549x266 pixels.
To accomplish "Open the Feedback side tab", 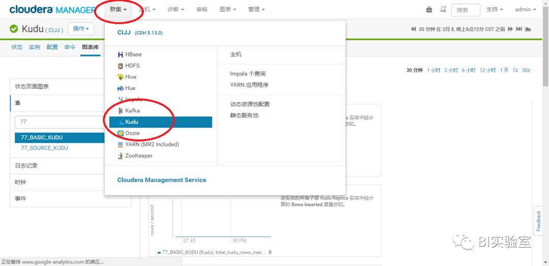I will pyautogui.click(x=538, y=221).
